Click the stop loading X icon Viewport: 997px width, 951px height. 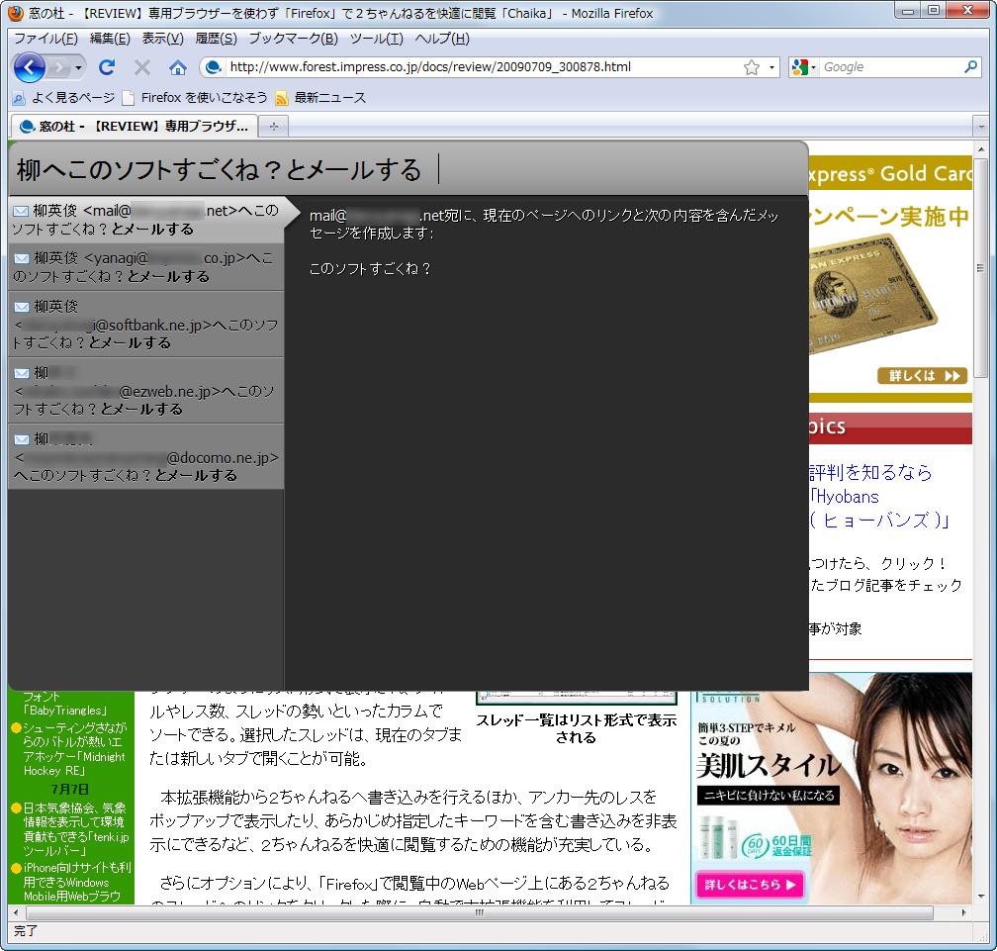pos(142,66)
